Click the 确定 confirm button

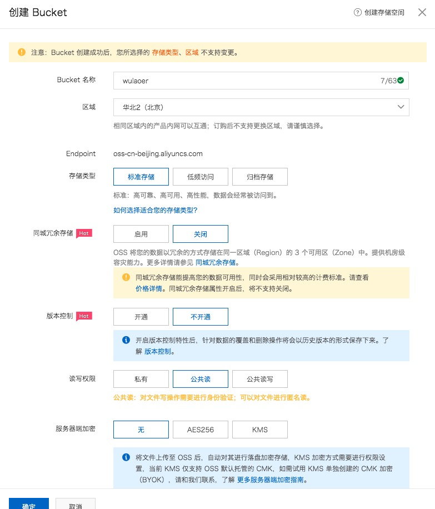click(29, 503)
